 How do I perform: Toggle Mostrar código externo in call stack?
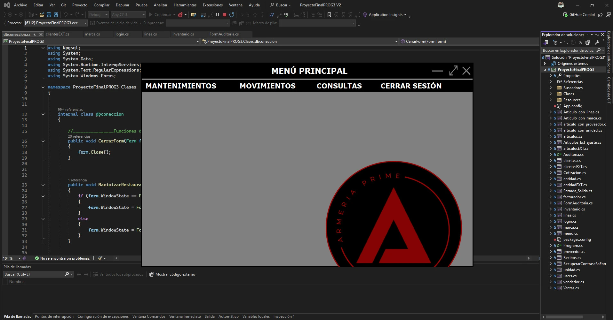point(172,274)
